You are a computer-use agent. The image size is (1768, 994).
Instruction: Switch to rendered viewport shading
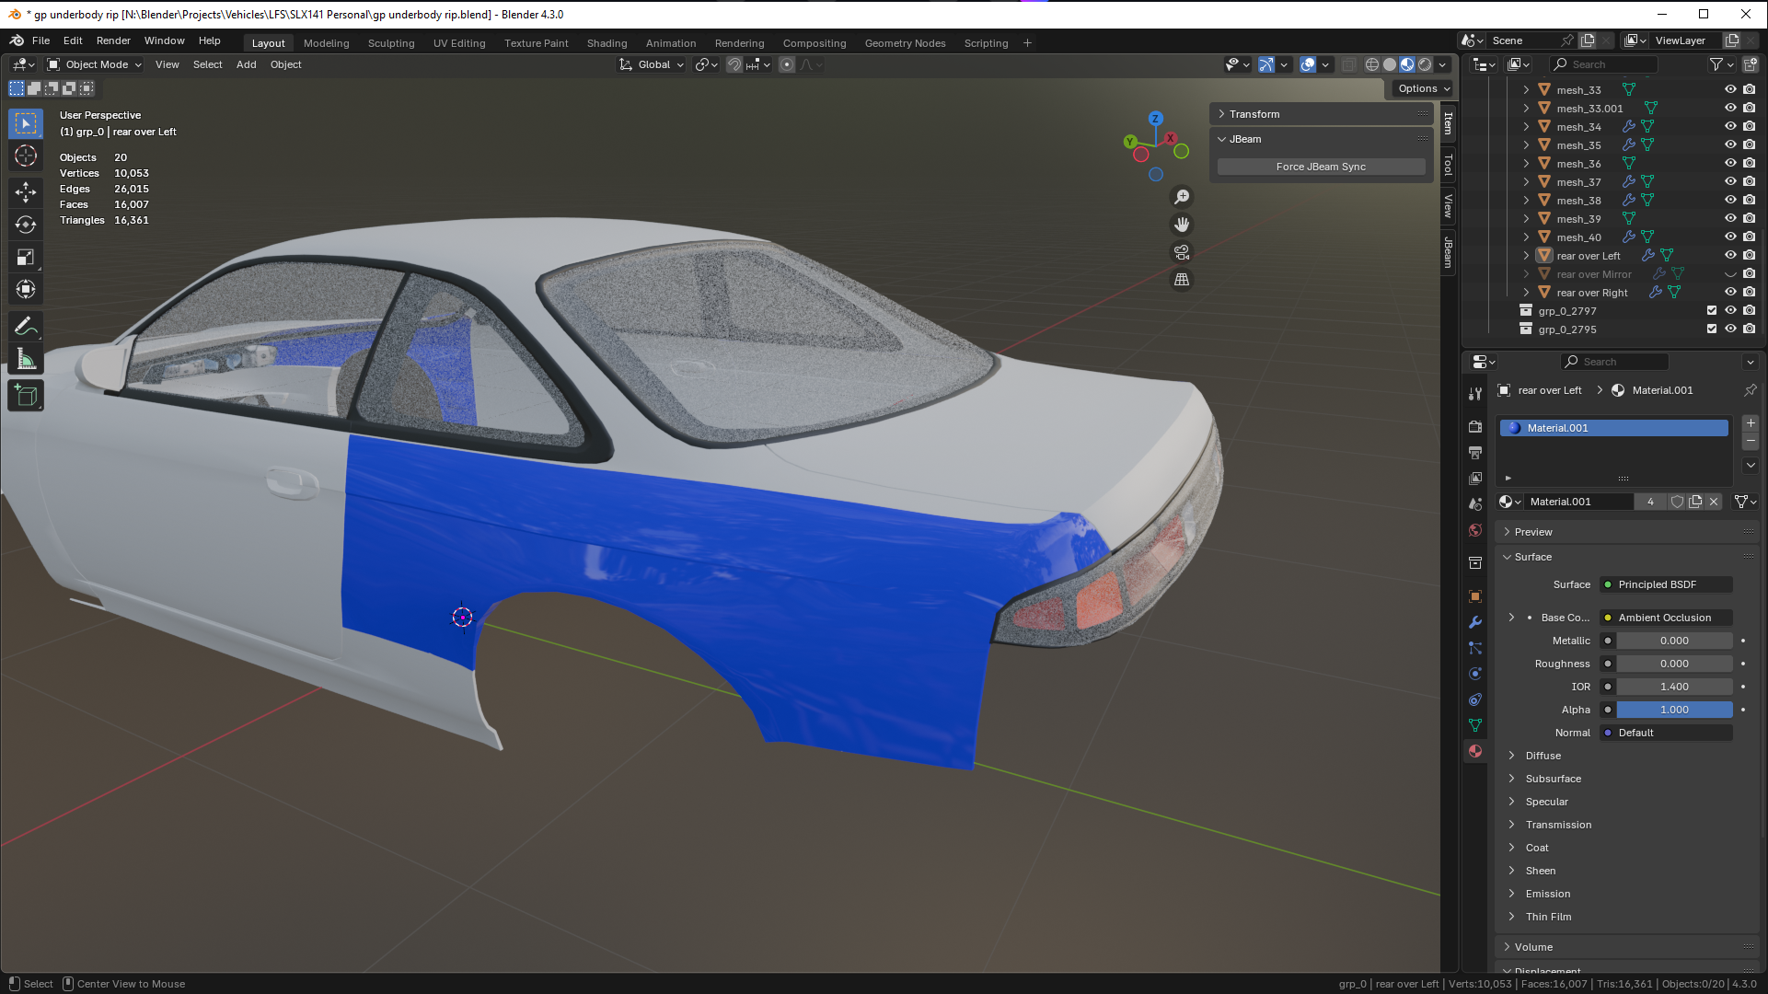1425,64
